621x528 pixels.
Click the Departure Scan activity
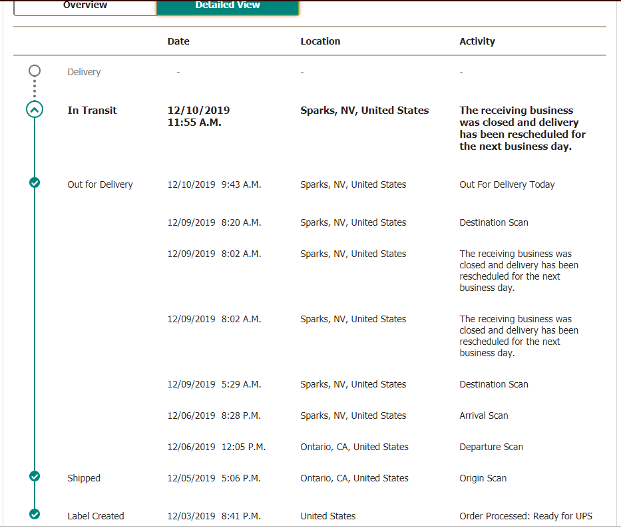coord(491,447)
